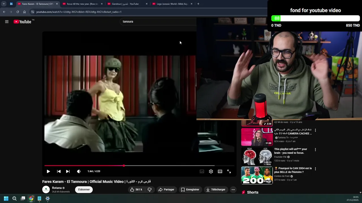The image size is (362, 203).
Task: Seek on the red video progress bar
Action: 139,166
